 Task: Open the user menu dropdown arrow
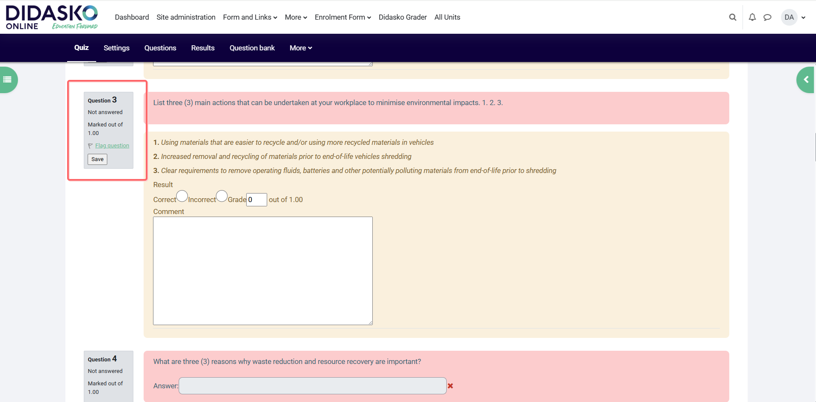[803, 18]
